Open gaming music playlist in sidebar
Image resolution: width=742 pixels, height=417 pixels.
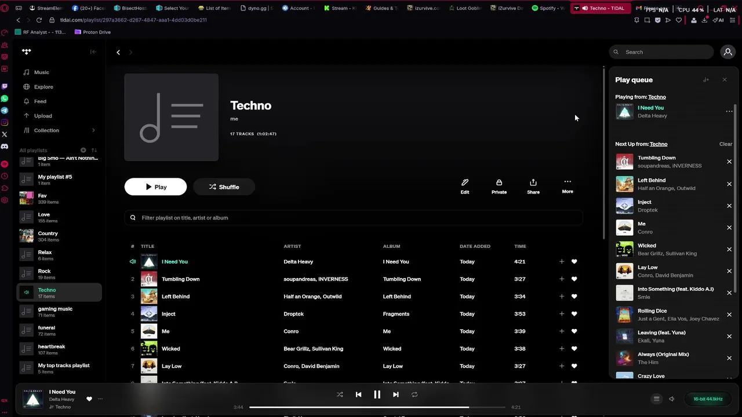tap(59, 312)
